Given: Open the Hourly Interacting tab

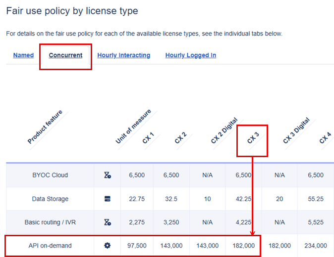Looking at the screenshot, I should [124, 55].
